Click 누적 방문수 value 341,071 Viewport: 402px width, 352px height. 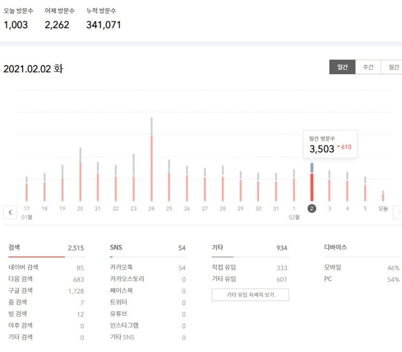pos(103,25)
